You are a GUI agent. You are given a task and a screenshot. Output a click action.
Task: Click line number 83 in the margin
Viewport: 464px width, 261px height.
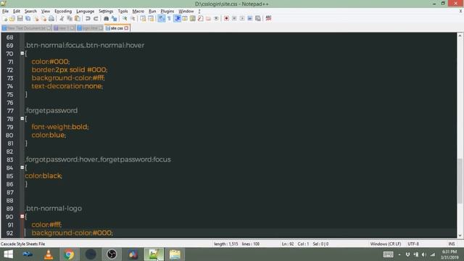click(x=9, y=159)
